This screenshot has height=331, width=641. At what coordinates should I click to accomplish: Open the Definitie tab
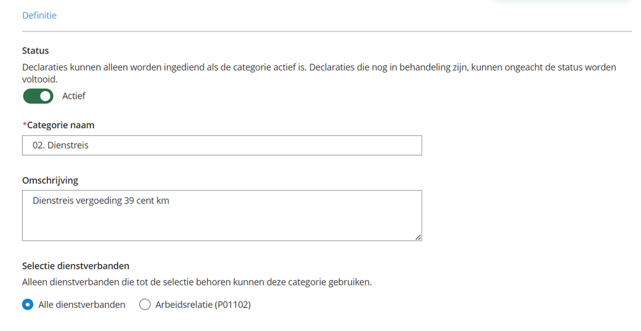coord(39,15)
